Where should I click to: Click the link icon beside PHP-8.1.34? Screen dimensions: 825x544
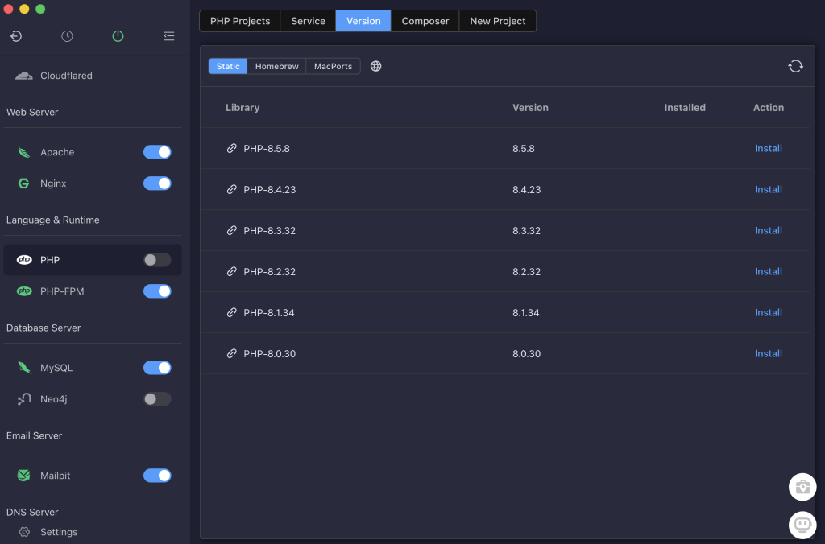[231, 312]
